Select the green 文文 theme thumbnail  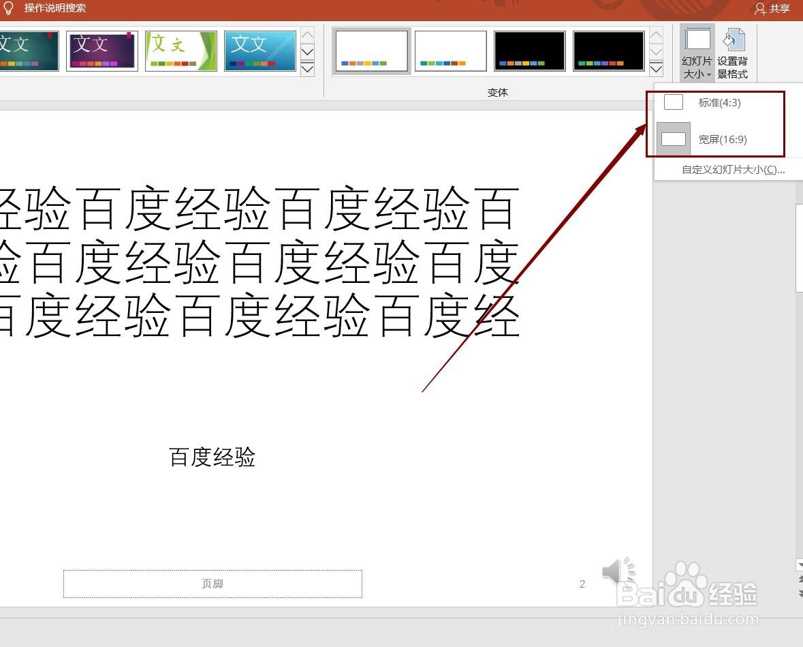[180, 50]
